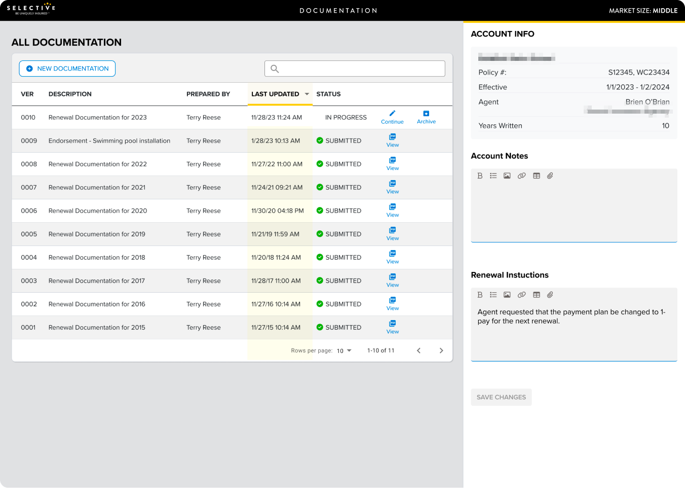
Task: Insert image in Account Notes
Action: [507, 176]
